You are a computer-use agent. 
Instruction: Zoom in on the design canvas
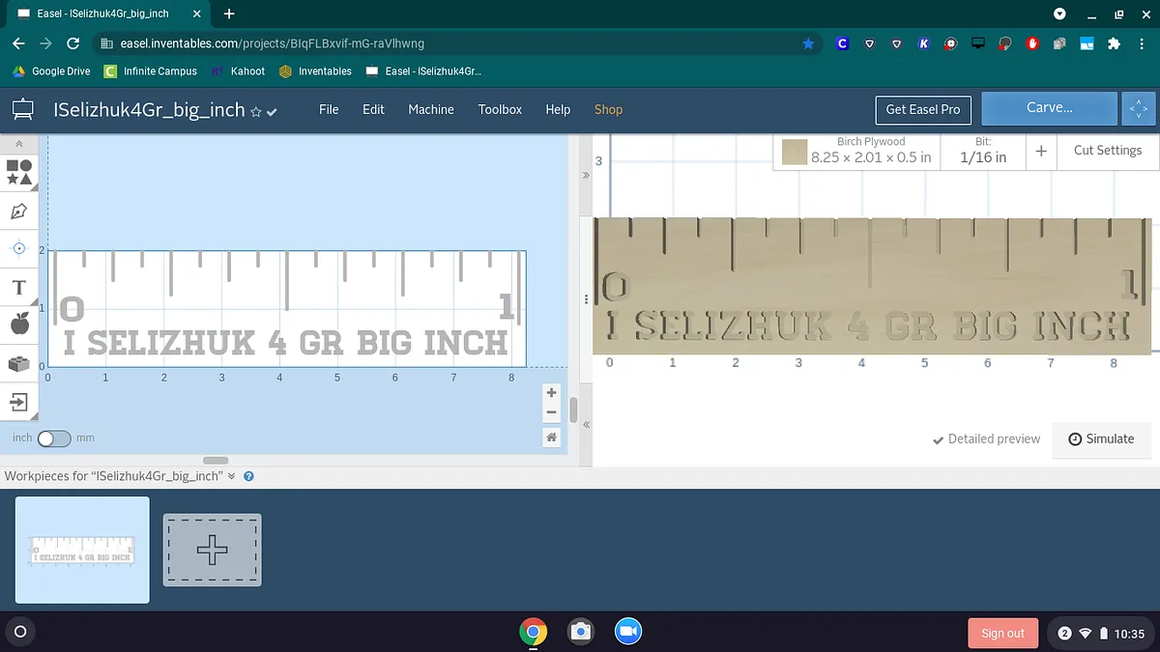pos(551,393)
